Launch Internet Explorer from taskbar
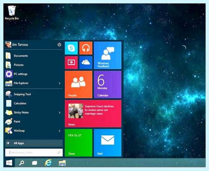The height and width of the screenshot is (171, 209). tap(48, 163)
